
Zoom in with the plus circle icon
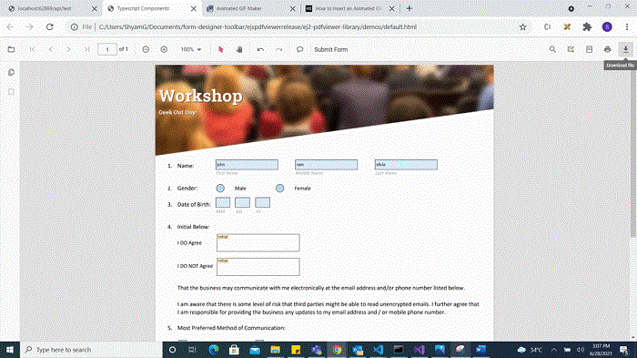pos(164,49)
